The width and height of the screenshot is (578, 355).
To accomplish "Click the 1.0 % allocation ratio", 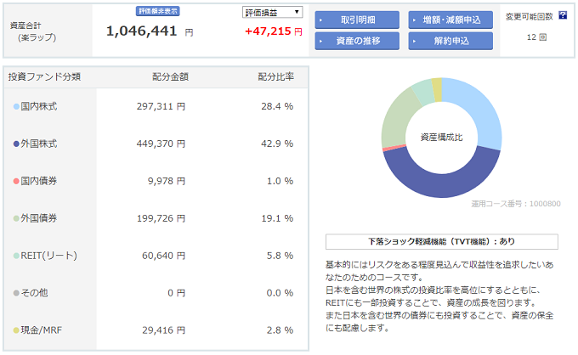I will (x=280, y=181).
